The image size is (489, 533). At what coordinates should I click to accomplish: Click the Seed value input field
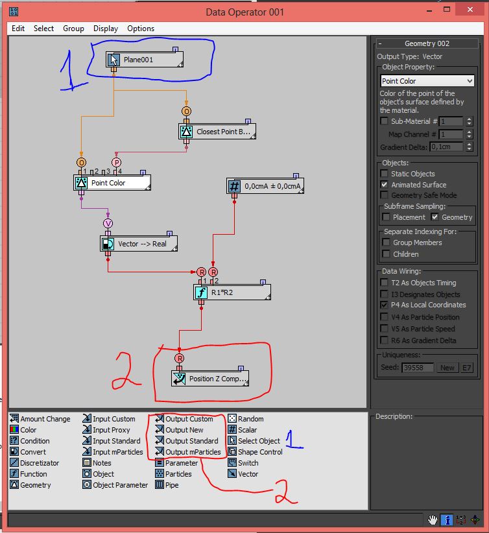[418, 368]
